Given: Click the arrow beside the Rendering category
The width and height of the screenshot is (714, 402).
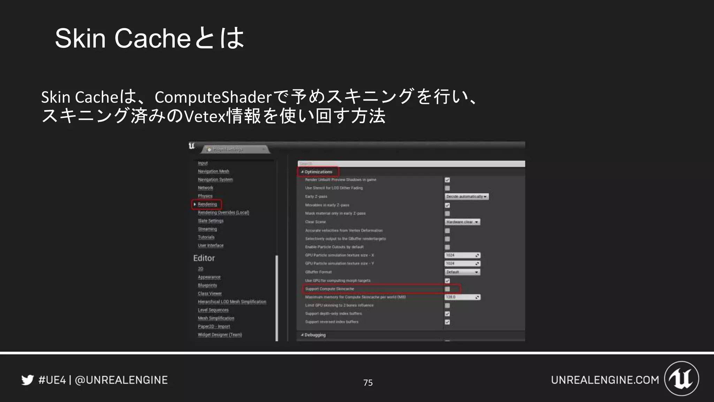Looking at the screenshot, I should coord(195,204).
